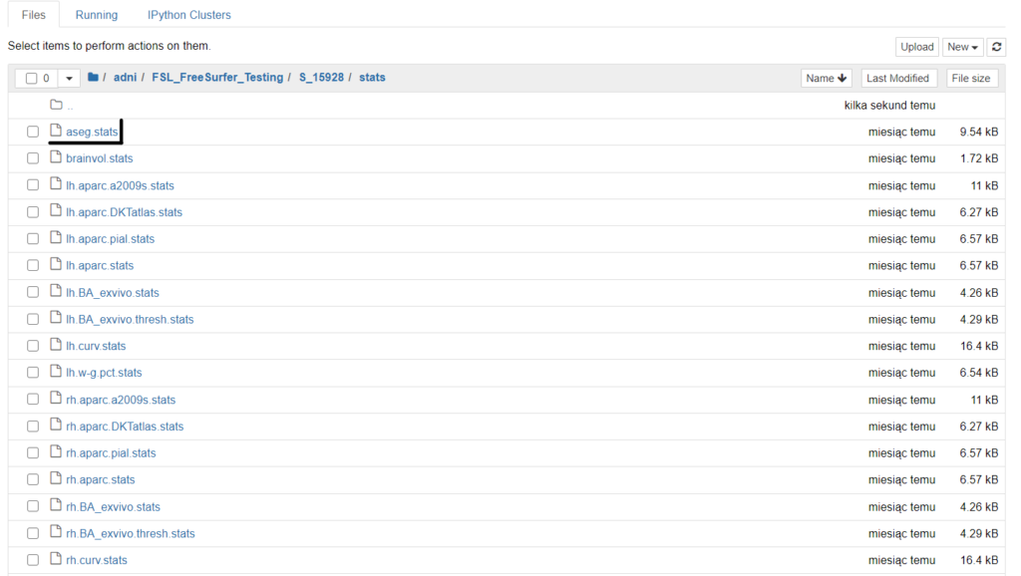Click the stats breadcrumb link
The image size is (1021, 576).
373,78
